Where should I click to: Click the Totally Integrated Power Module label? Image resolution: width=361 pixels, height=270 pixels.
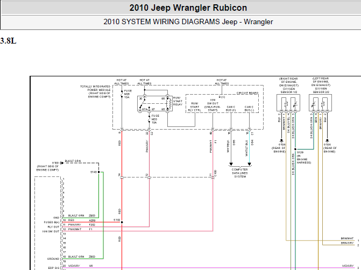pyautogui.click(x=95, y=91)
